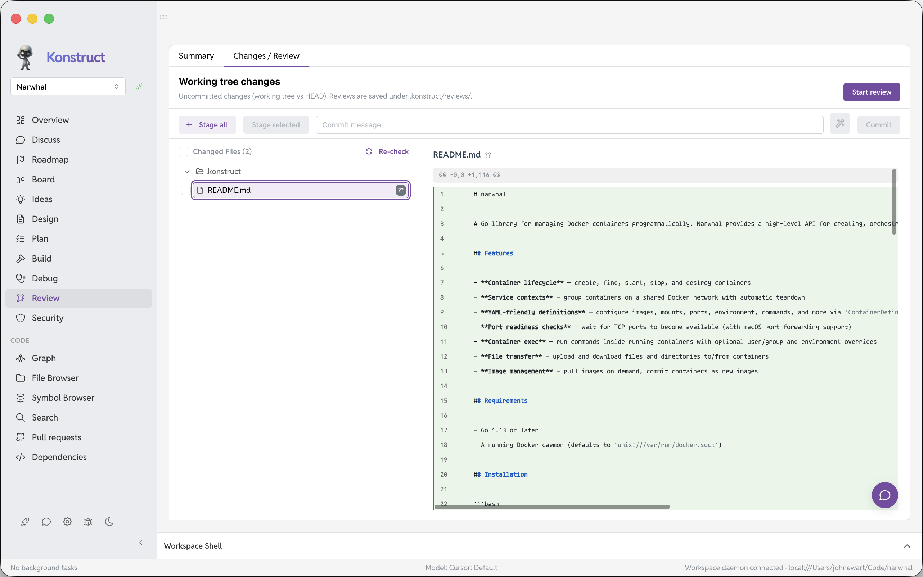Click the "**Image management**" diff line
Screen dimensions: 923x577
tap(616, 371)
